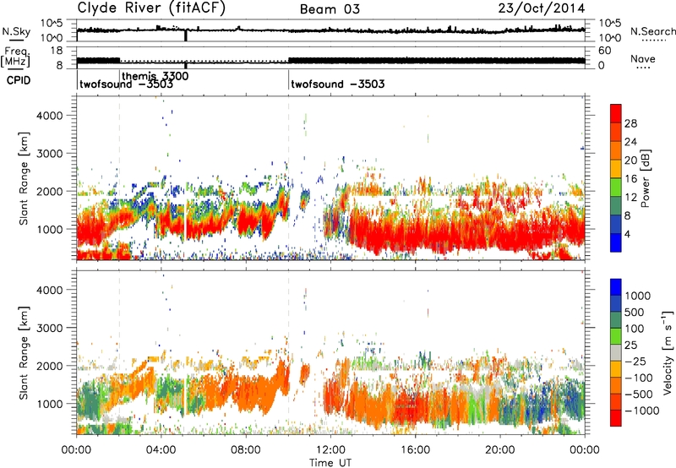Click the '10^5' label left of noise plot

coord(52,24)
